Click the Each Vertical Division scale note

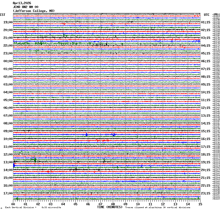pos(33,207)
